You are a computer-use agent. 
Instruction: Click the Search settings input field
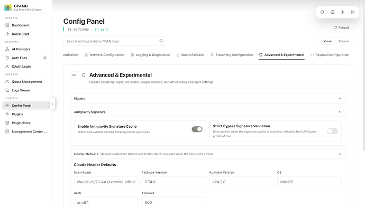(x=114, y=41)
